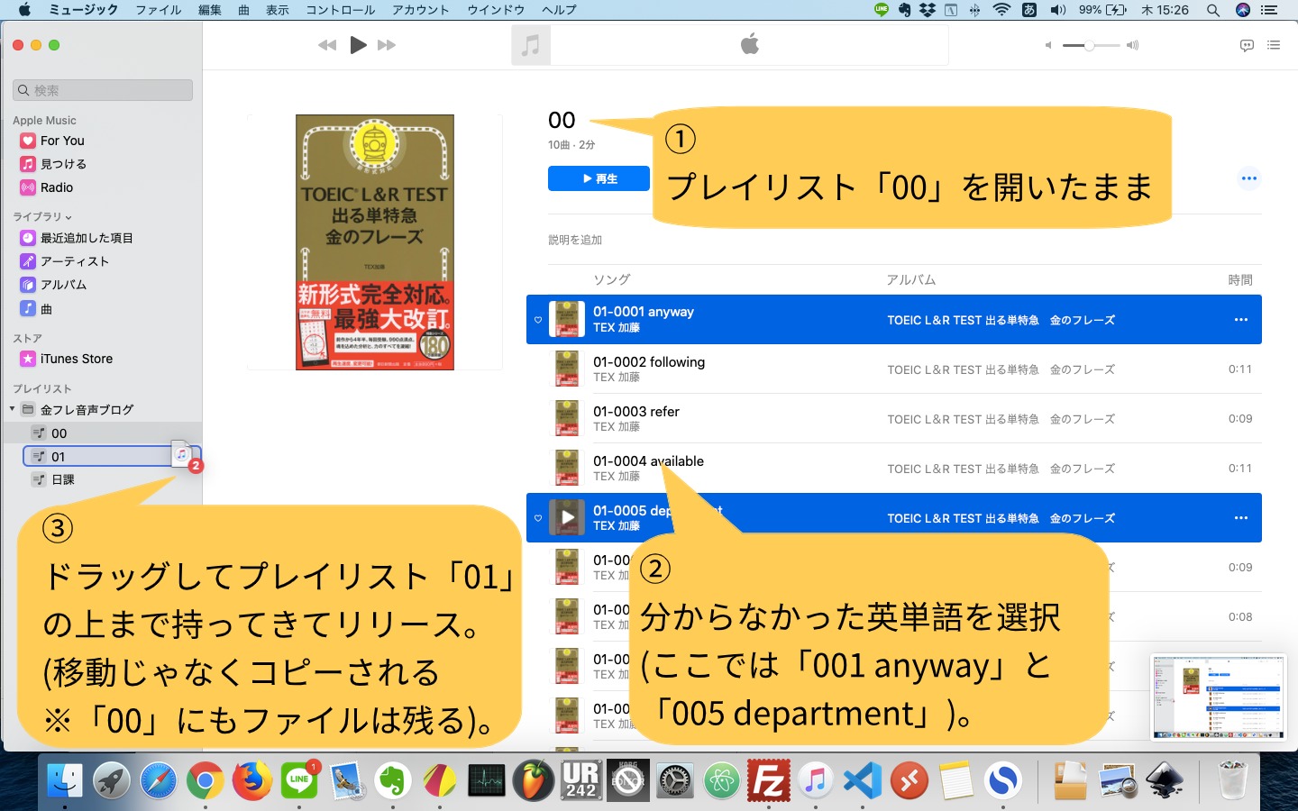Toggle the heart on 01-0005 department
The width and height of the screenshot is (1298, 811).
point(537,517)
